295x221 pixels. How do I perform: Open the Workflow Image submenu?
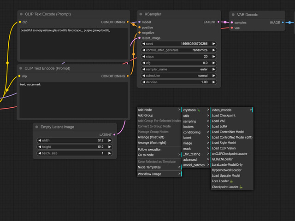pyautogui.click(x=159, y=174)
